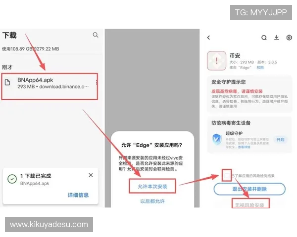Viewport: 297px width, 237px height.
Task: Tap 允许本次安装 to allow this install
Action: [x=152, y=186]
